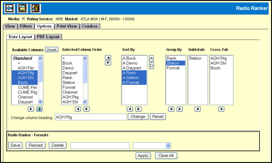Open the Combos tab

pyautogui.click(x=90, y=26)
